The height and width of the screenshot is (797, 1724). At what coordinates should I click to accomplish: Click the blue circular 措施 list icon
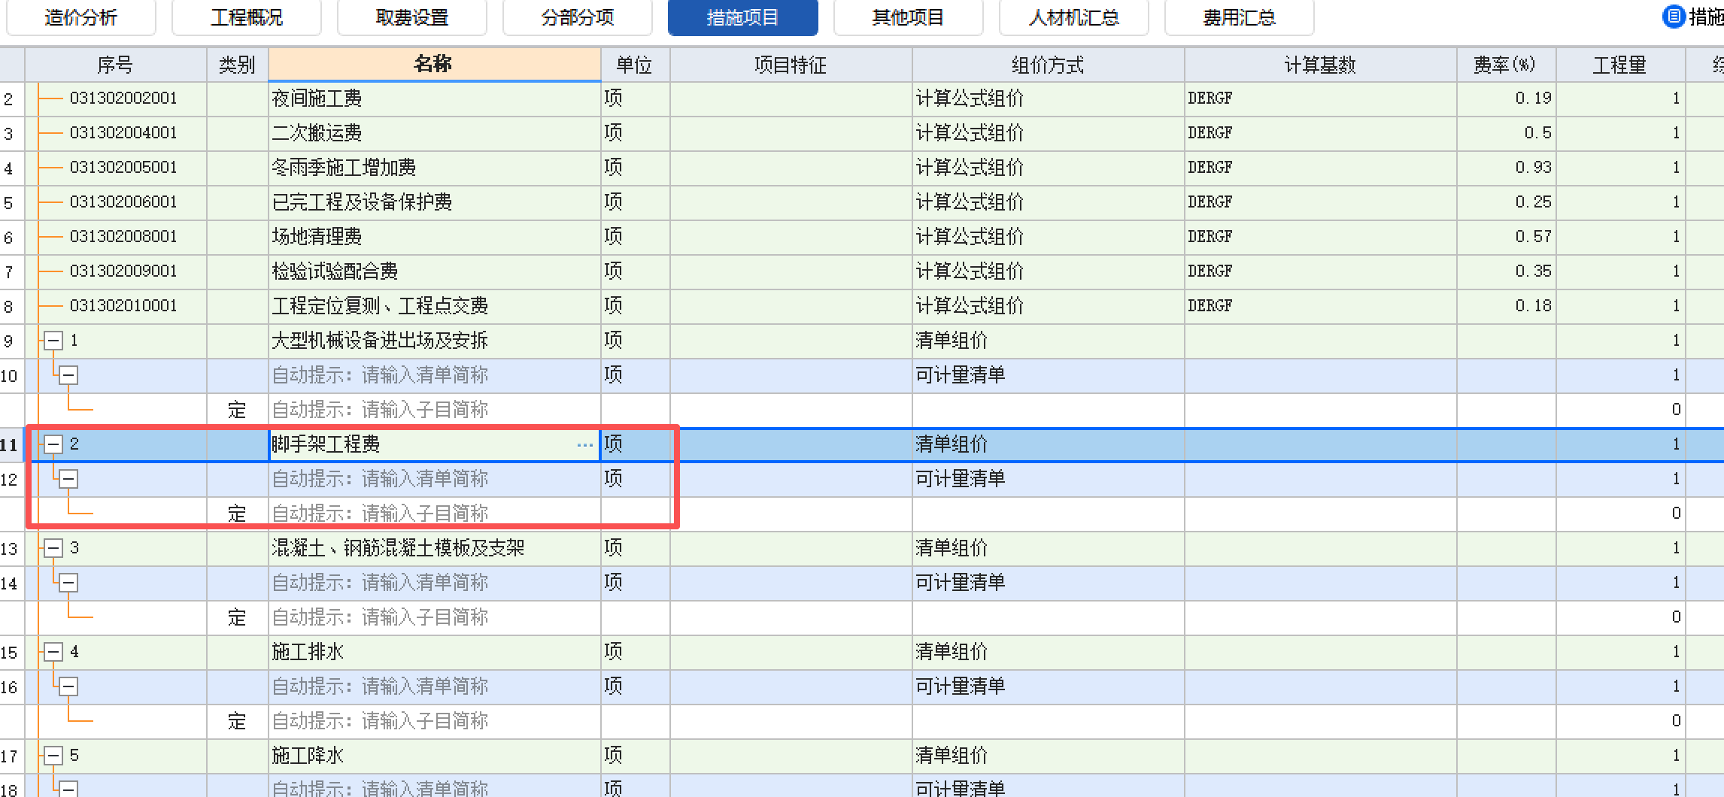point(1673,17)
